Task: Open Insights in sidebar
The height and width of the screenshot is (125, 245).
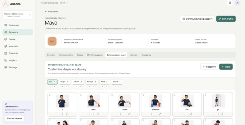Action: point(18,60)
